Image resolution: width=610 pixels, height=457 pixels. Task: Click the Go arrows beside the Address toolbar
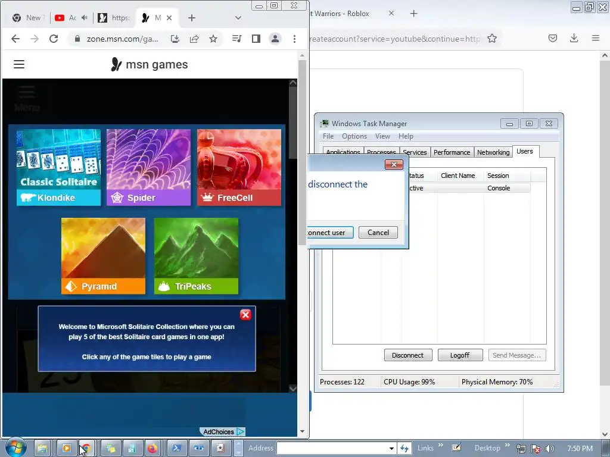point(404,449)
